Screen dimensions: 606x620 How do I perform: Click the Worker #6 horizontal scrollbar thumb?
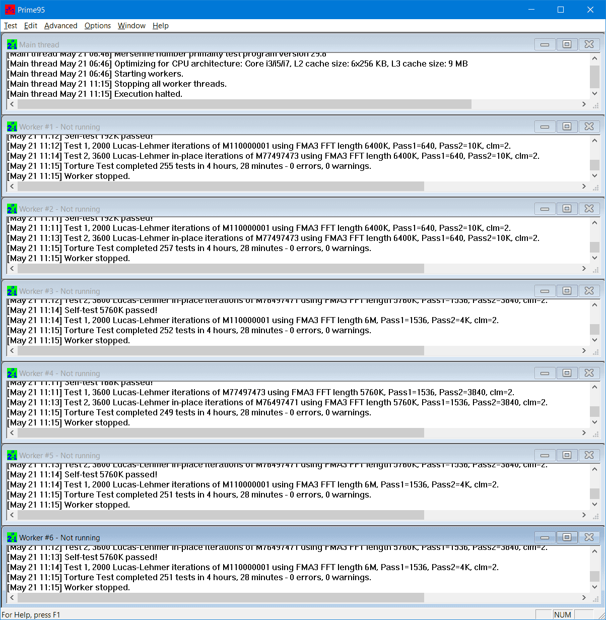pyautogui.click(x=221, y=598)
